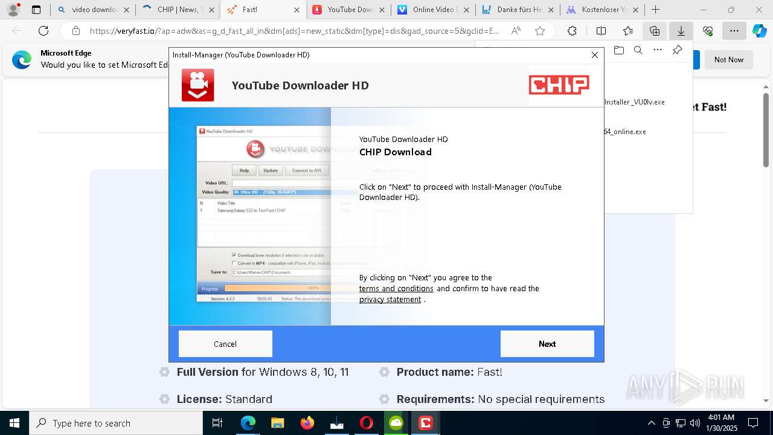773x435 pixels.
Task: Open downloads folder icon in panel
Action: point(618,50)
